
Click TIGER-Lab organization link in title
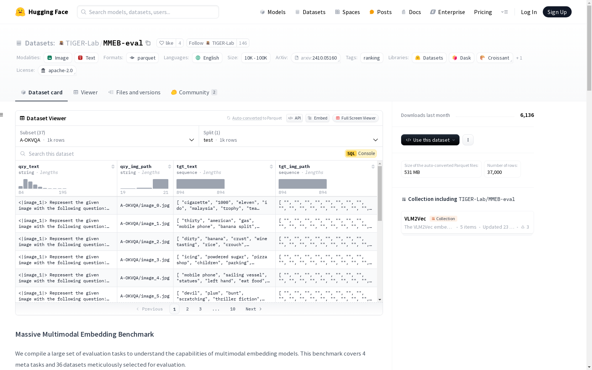82,43
